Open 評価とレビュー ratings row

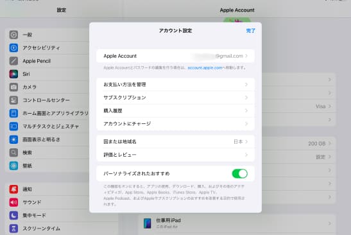[175, 155]
